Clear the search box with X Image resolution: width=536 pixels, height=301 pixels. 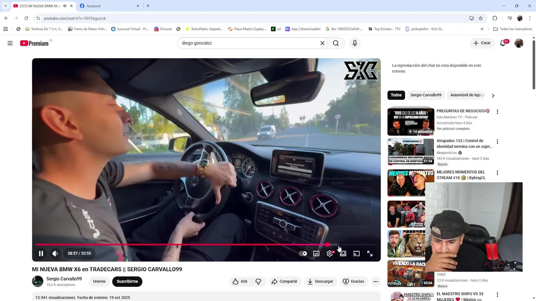click(x=322, y=43)
